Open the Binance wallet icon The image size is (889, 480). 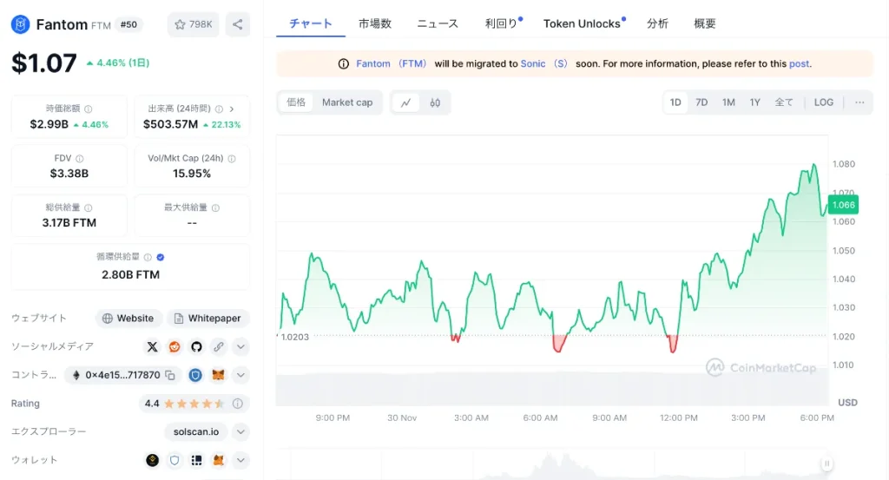click(153, 460)
